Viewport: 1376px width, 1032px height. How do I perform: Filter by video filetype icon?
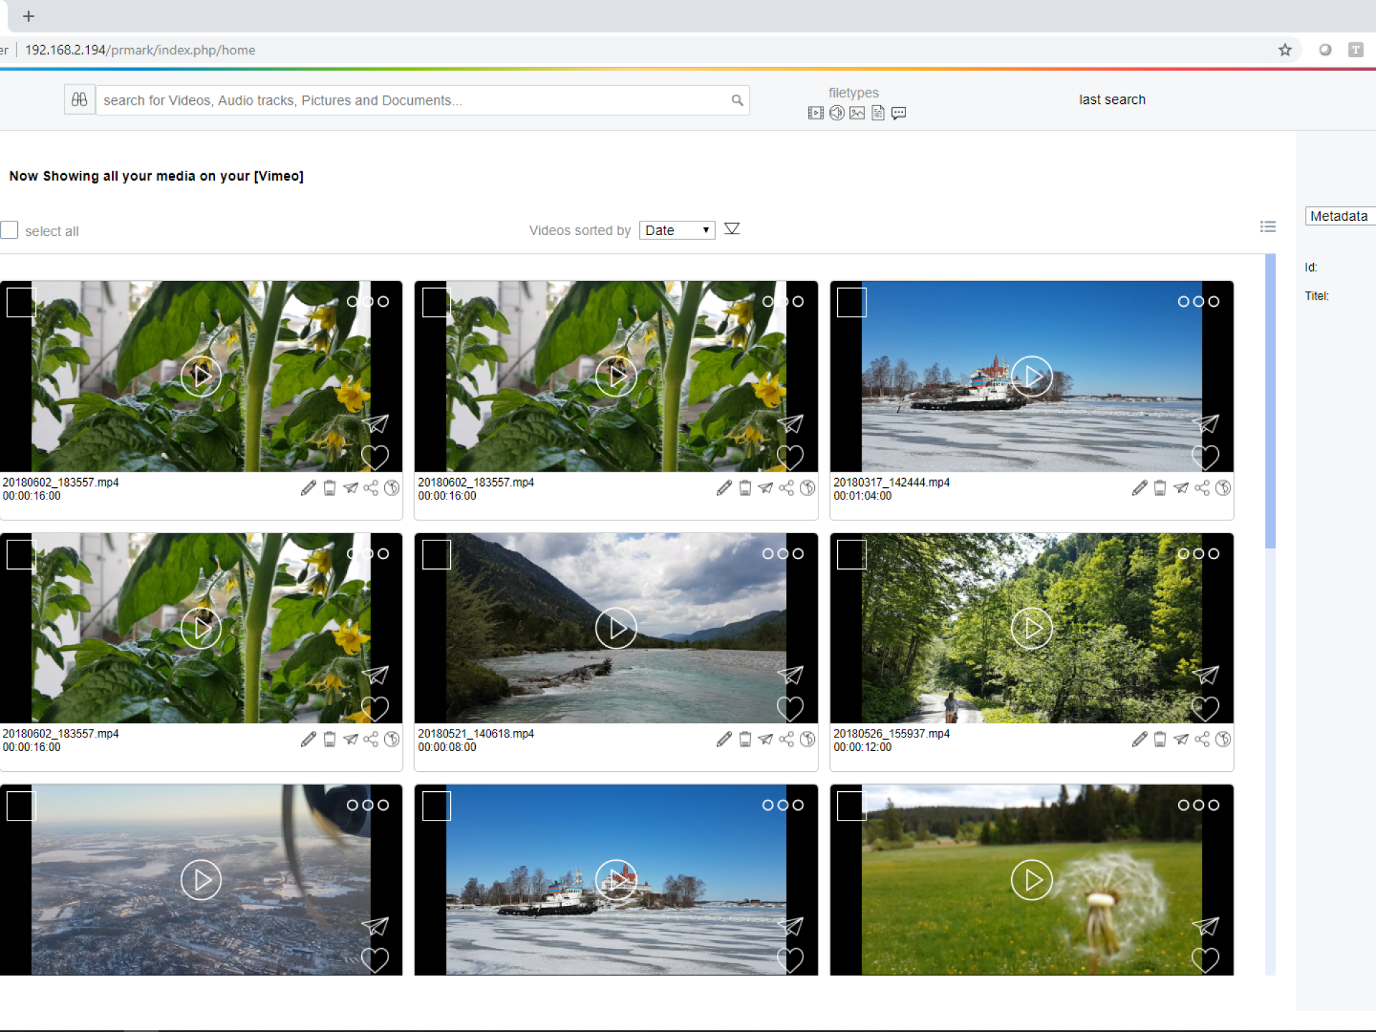[816, 113]
